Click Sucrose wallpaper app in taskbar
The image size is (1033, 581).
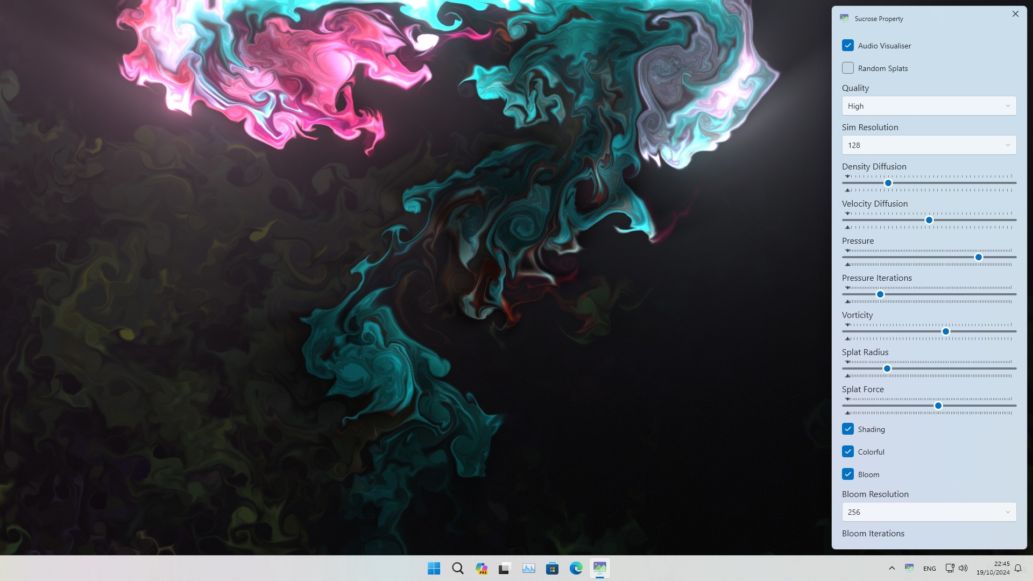[x=599, y=568]
